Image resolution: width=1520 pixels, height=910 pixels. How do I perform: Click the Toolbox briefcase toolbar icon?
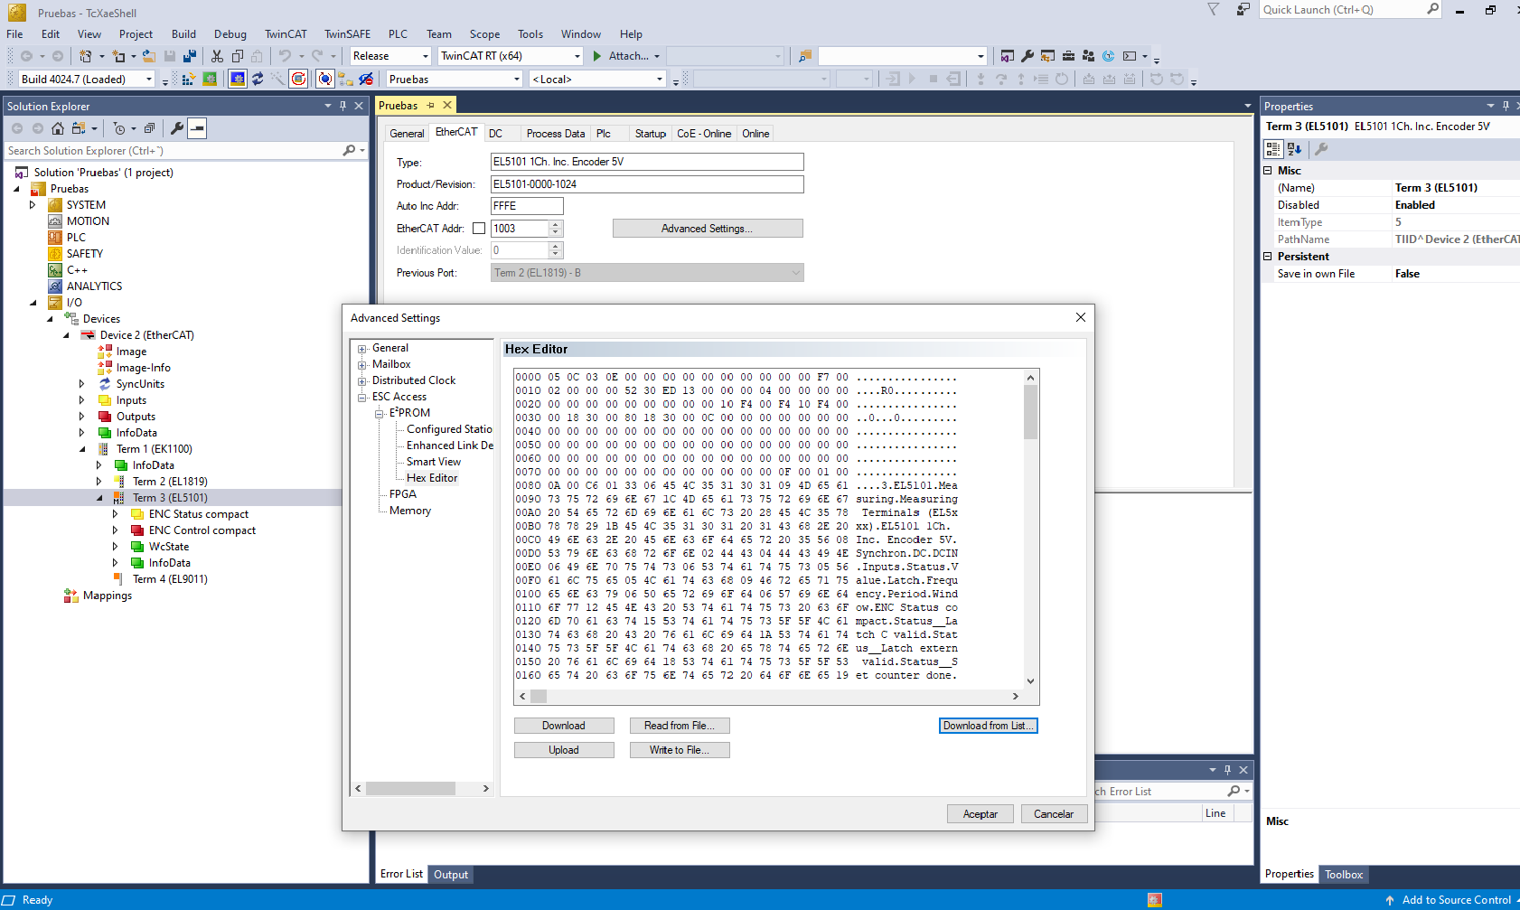pos(1068,56)
